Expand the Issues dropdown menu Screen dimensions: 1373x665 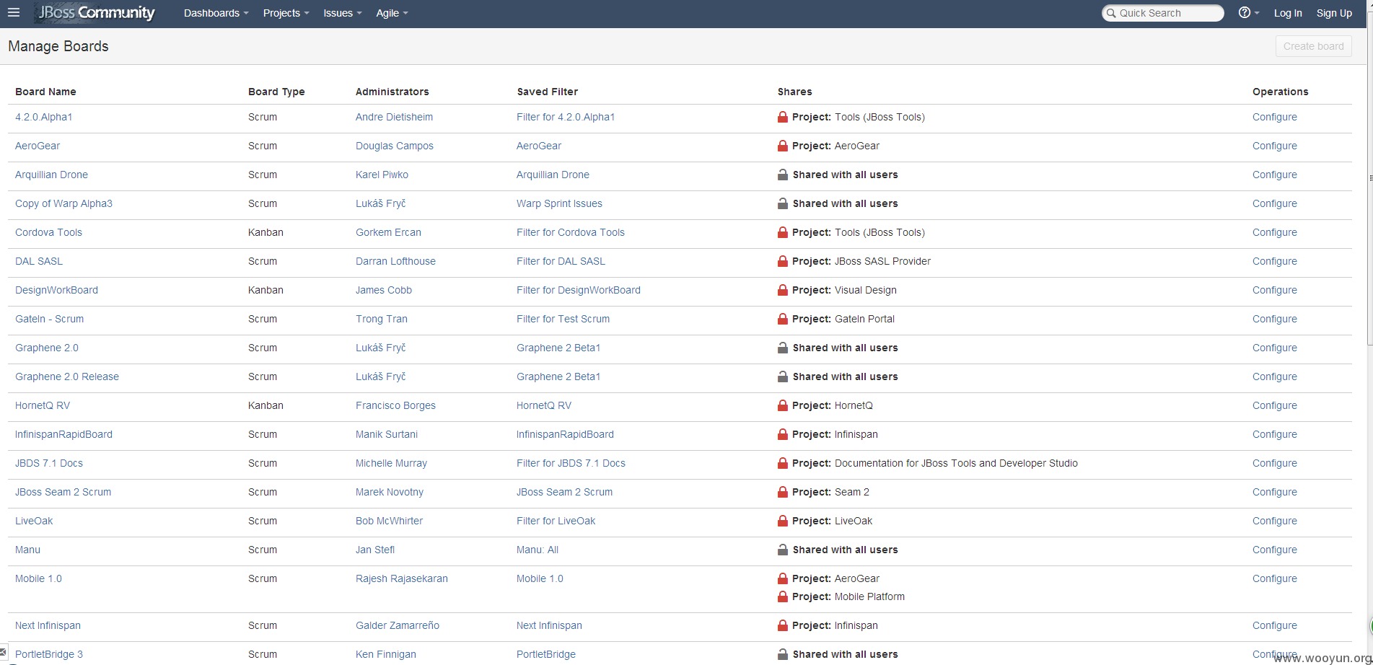point(342,13)
